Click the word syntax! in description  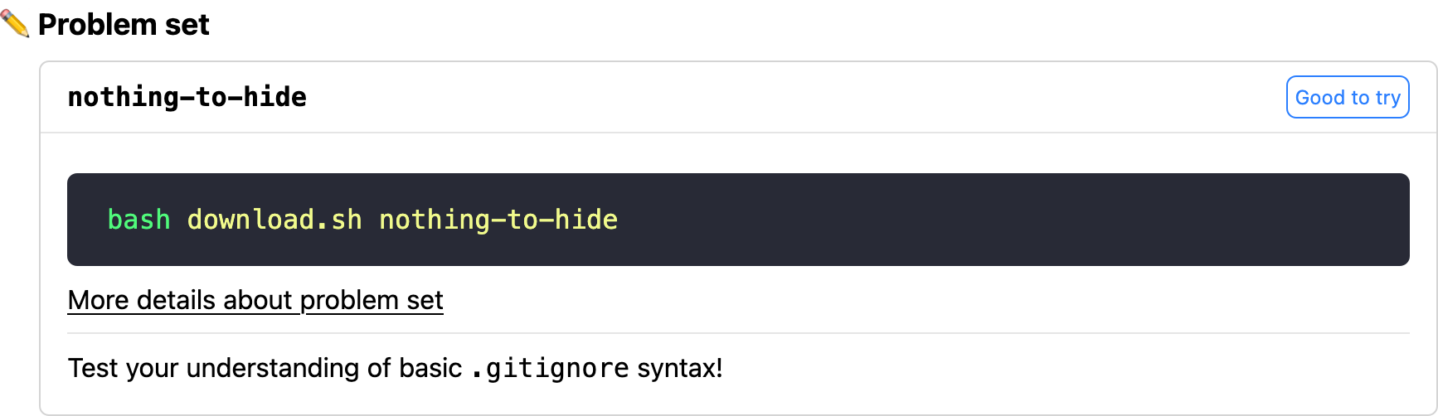tap(680, 368)
